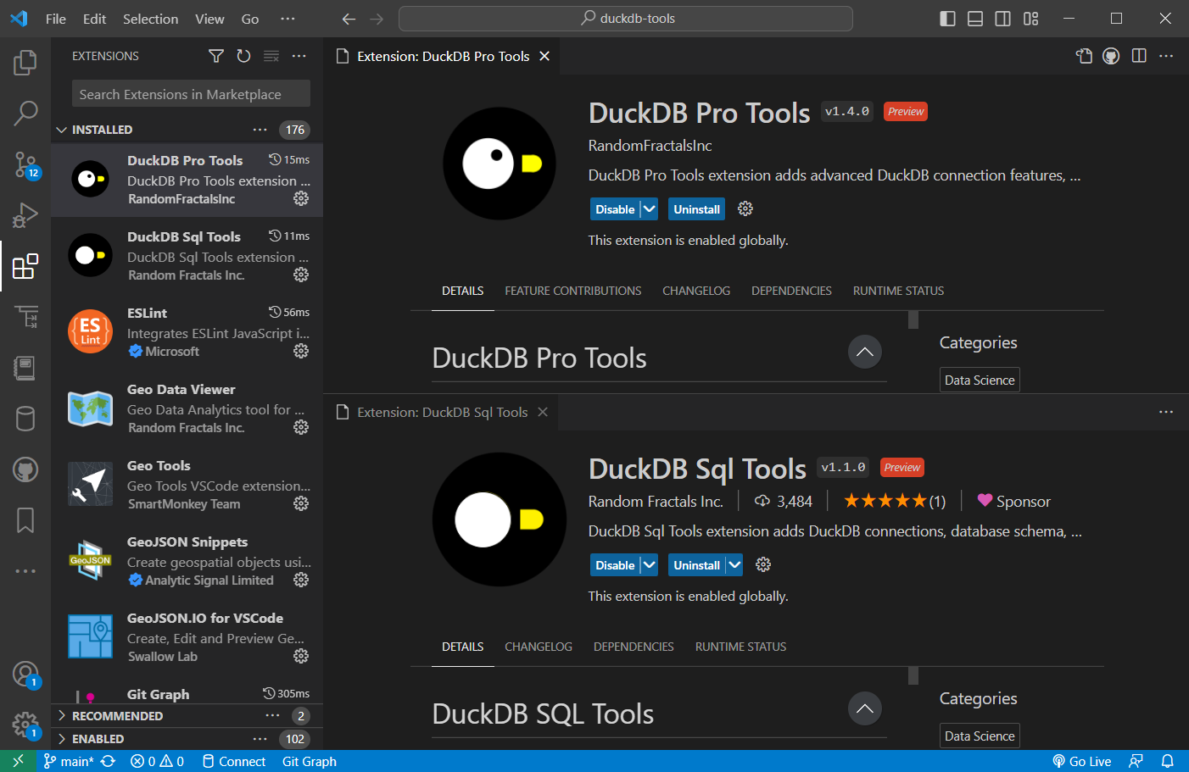Open manage gear for ESLint row

[301, 351]
